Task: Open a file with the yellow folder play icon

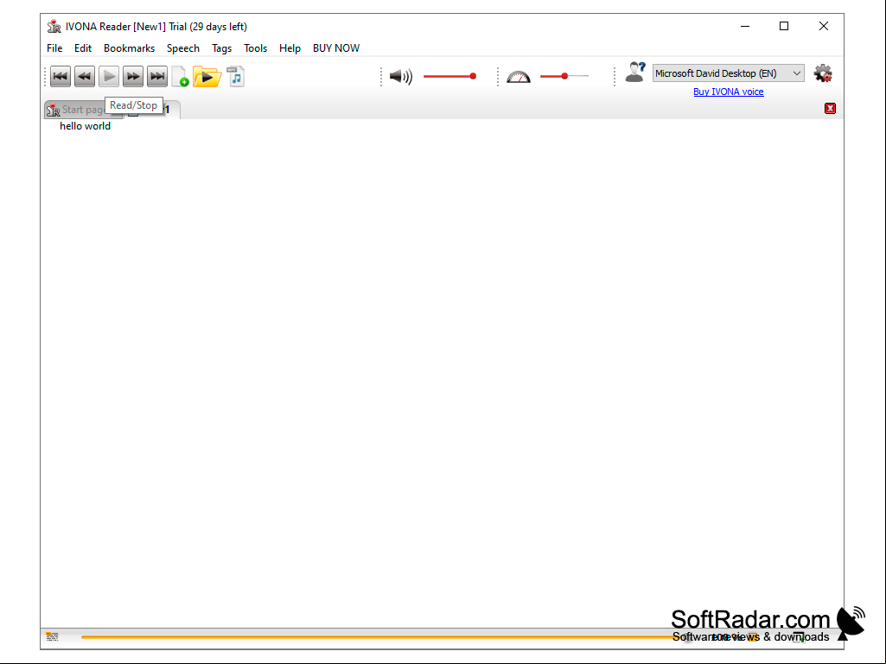Action: pos(207,76)
